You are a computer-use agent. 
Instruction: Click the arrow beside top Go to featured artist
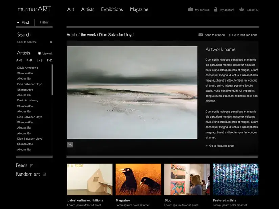pyautogui.click(x=230, y=35)
